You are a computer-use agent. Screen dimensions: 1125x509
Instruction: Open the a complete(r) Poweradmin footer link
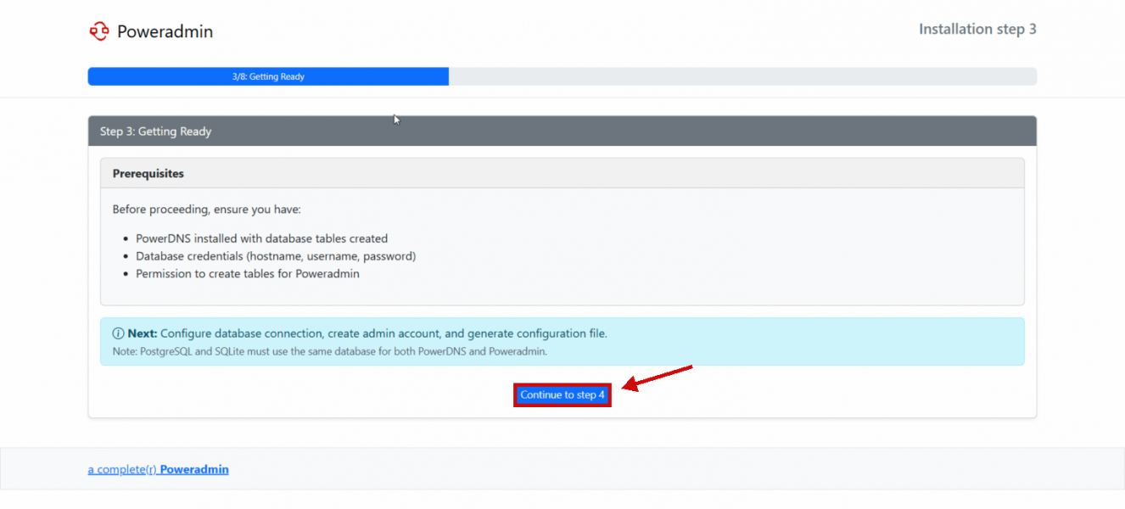(x=158, y=469)
